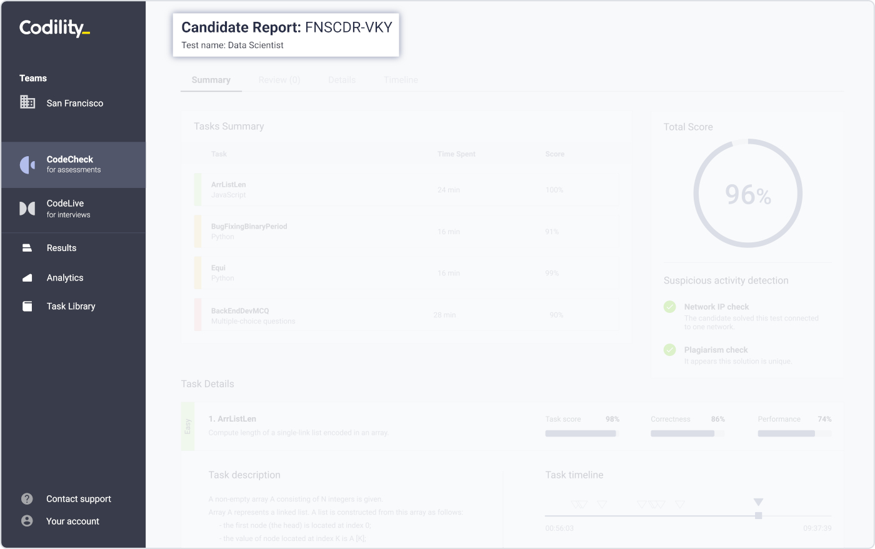Switch to the Details tab
This screenshot has height=549, width=875.
coord(342,80)
